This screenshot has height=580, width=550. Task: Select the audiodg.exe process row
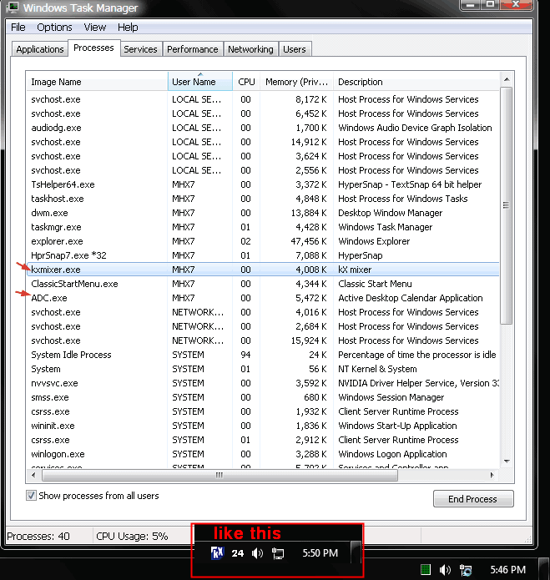tap(263, 128)
